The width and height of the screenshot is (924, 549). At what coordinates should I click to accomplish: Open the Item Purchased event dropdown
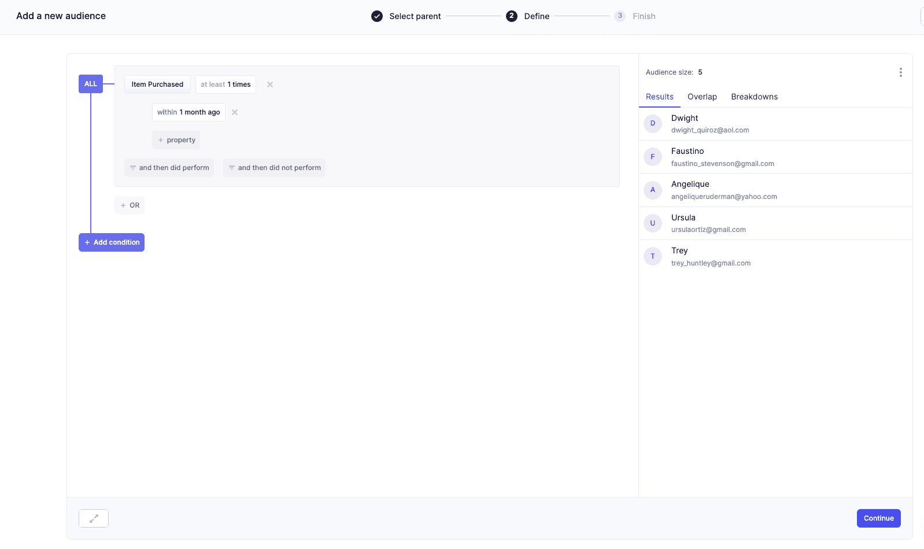157,84
